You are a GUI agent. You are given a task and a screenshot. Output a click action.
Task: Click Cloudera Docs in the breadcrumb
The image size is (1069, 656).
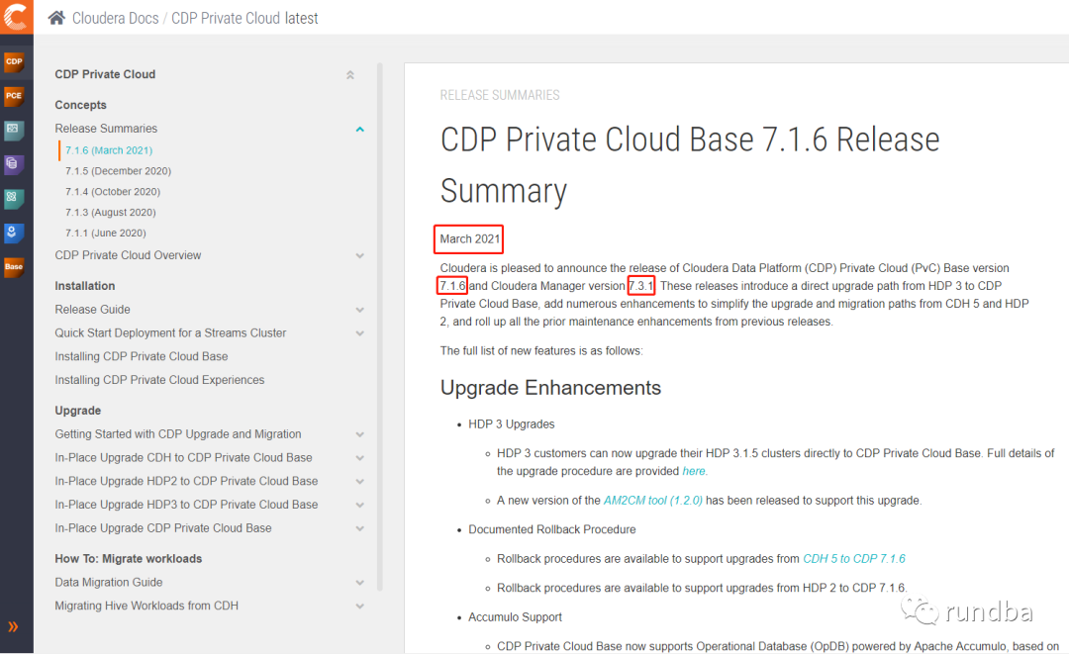tap(115, 19)
